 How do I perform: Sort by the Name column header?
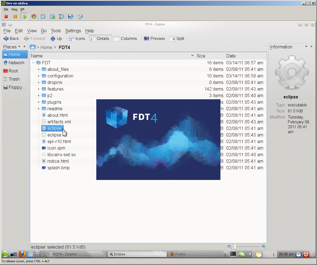tap(113, 56)
